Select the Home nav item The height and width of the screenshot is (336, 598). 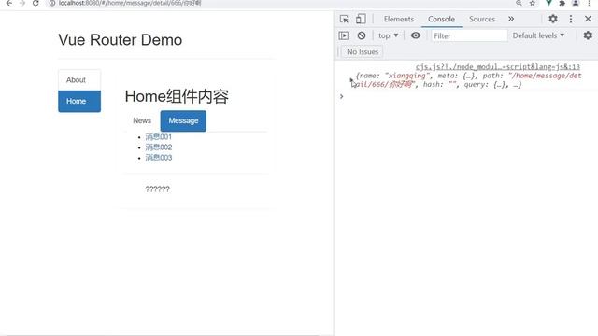(79, 102)
